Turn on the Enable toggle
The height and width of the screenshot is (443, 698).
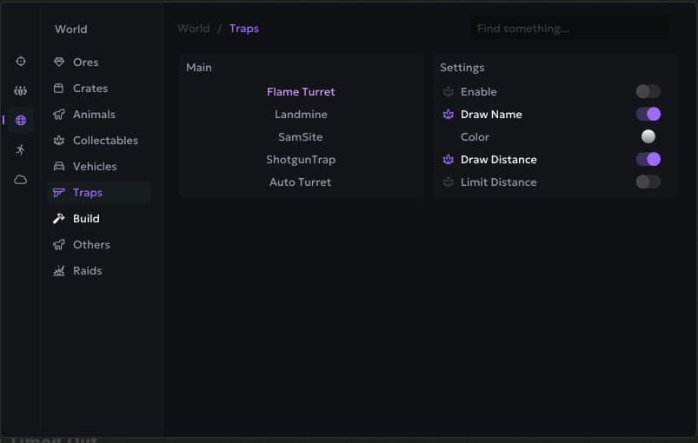coord(648,91)
